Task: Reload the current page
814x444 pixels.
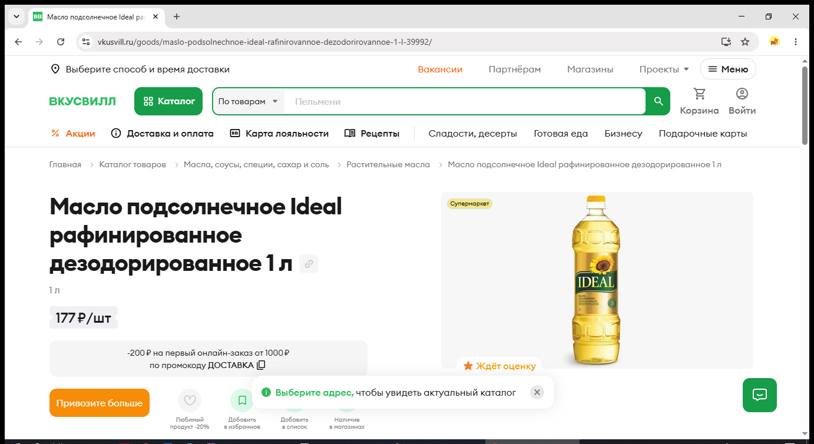Action: pyautogui.click(x=61, y=42)
